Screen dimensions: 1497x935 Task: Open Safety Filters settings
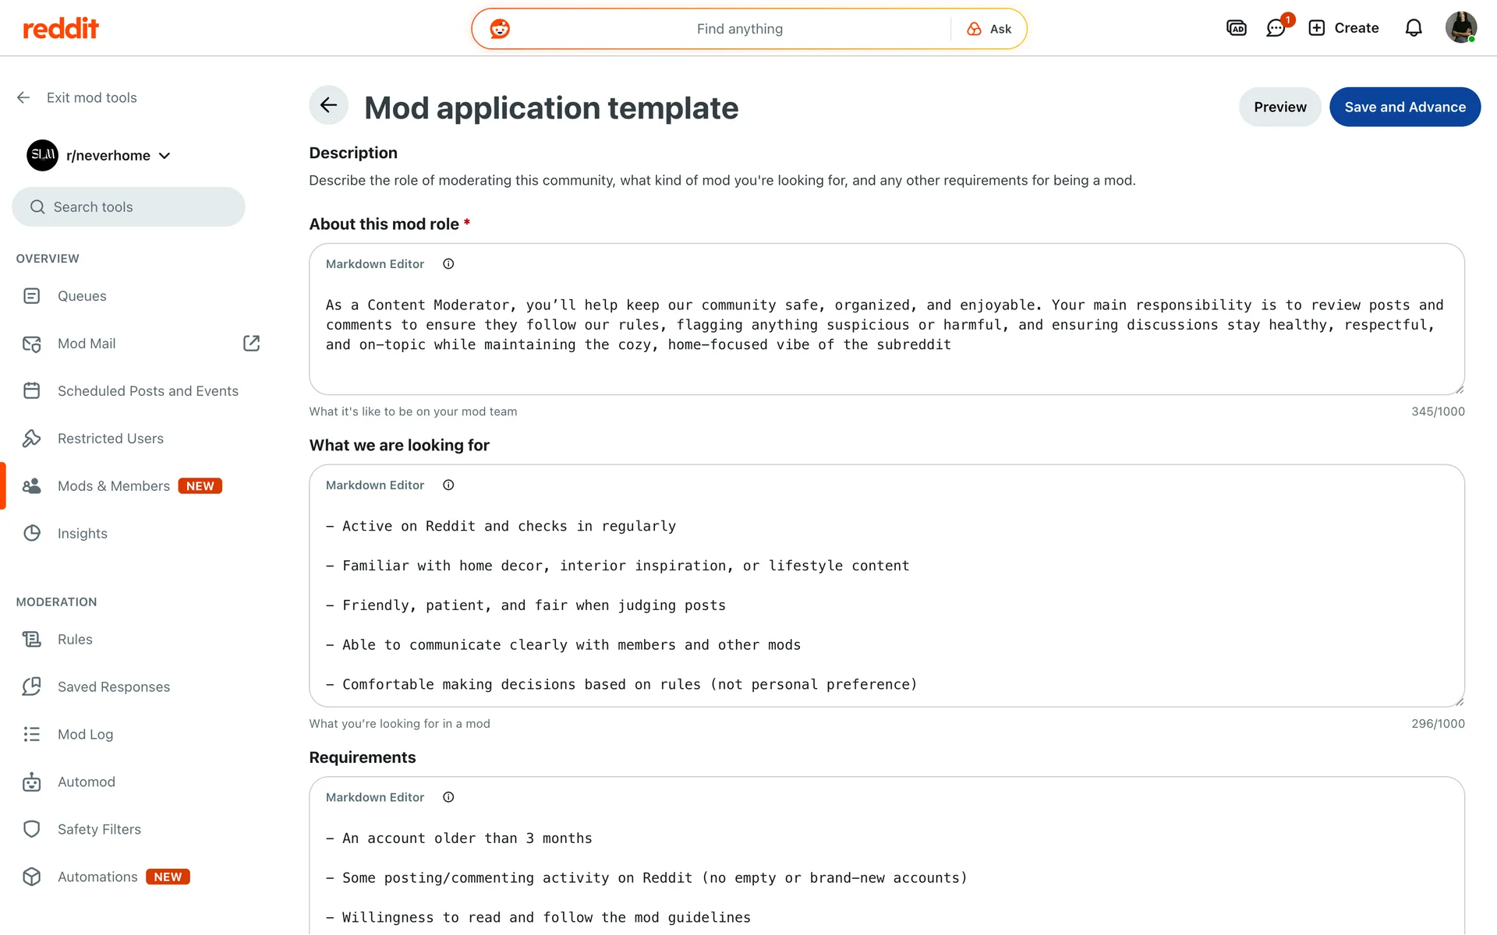(99, 829)
